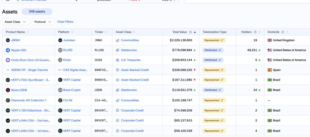Select the $2.229.136.800 total value cell
The width and height of the screenshot is (310, 137).
click(181, 40)
